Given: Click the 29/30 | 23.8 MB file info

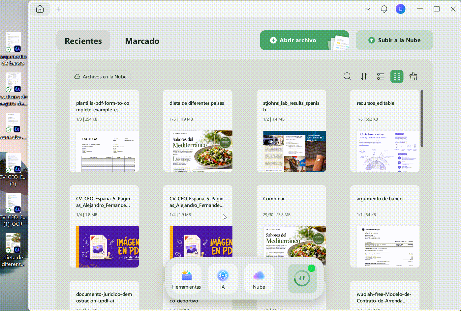Looking at the screenshot, I should (x=277, y=215).
